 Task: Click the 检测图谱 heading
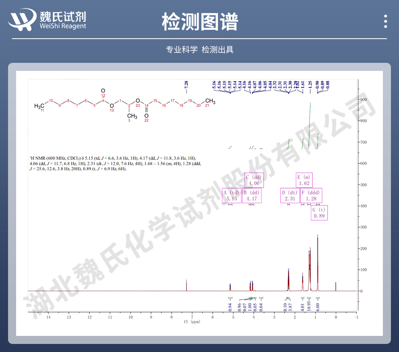[200, 22]
